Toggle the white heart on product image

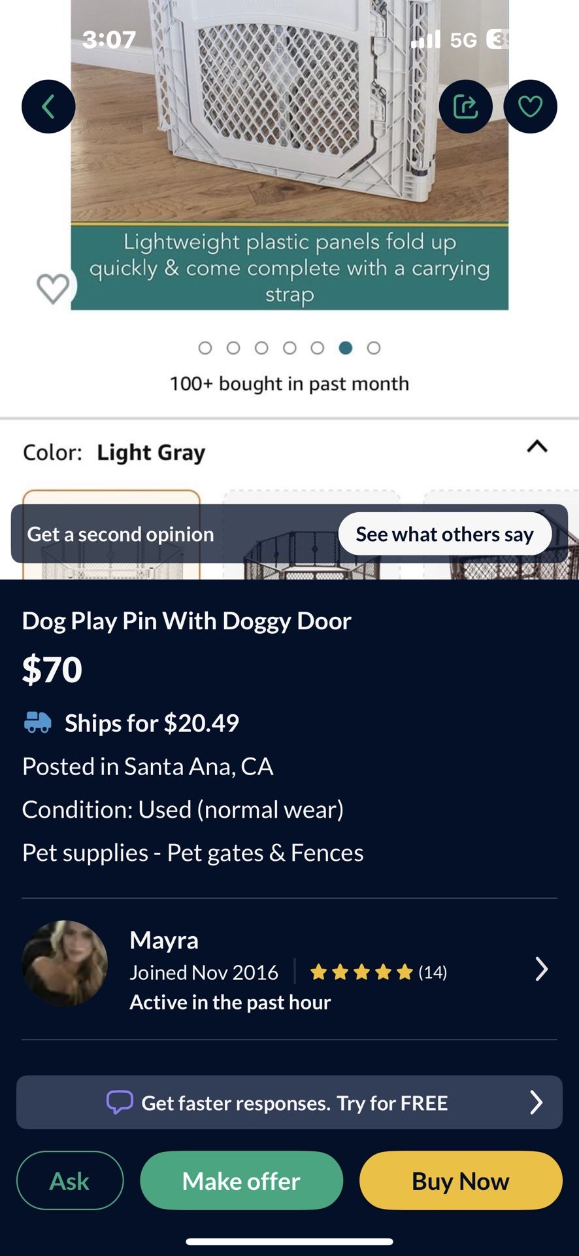53,288
